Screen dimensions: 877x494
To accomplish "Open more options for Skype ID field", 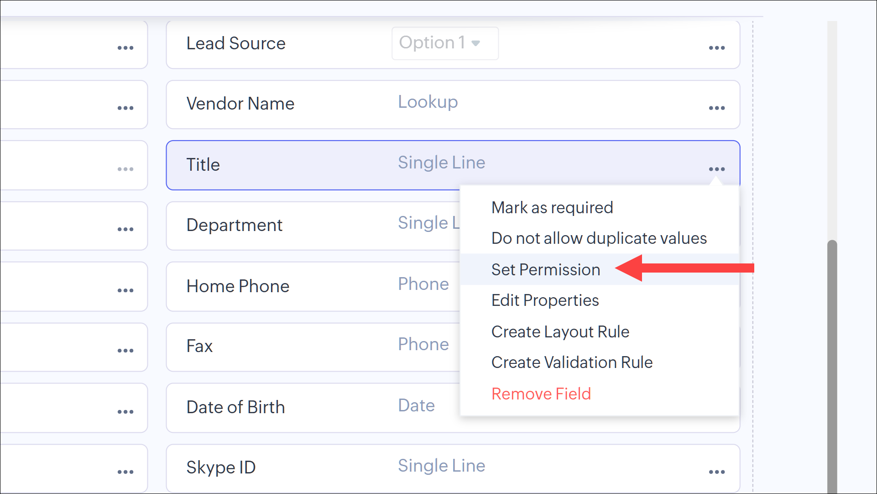I will 716,472.
